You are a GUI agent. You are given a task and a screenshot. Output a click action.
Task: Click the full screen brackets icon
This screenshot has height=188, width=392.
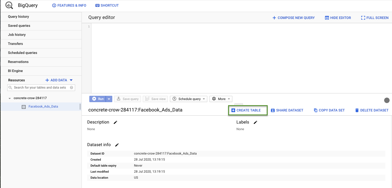click(363, 18)
